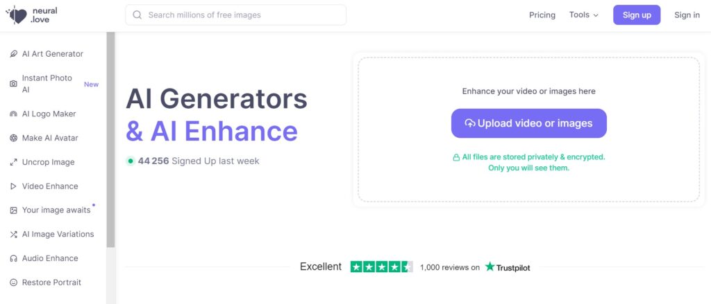Click Upload video or images button

pos(528,123)
